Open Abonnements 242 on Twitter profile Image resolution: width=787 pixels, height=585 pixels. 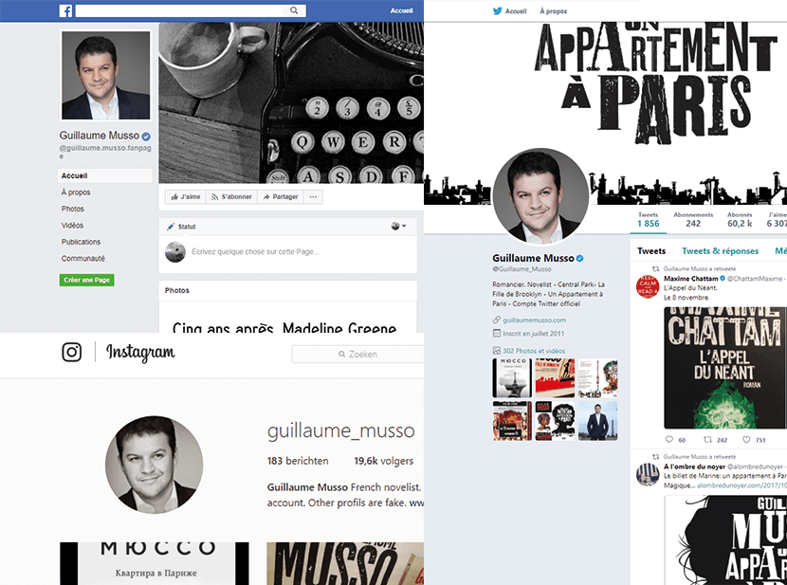tap(693, 220)
